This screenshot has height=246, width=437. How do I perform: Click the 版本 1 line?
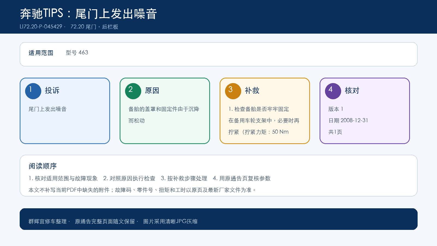point(336,109)
